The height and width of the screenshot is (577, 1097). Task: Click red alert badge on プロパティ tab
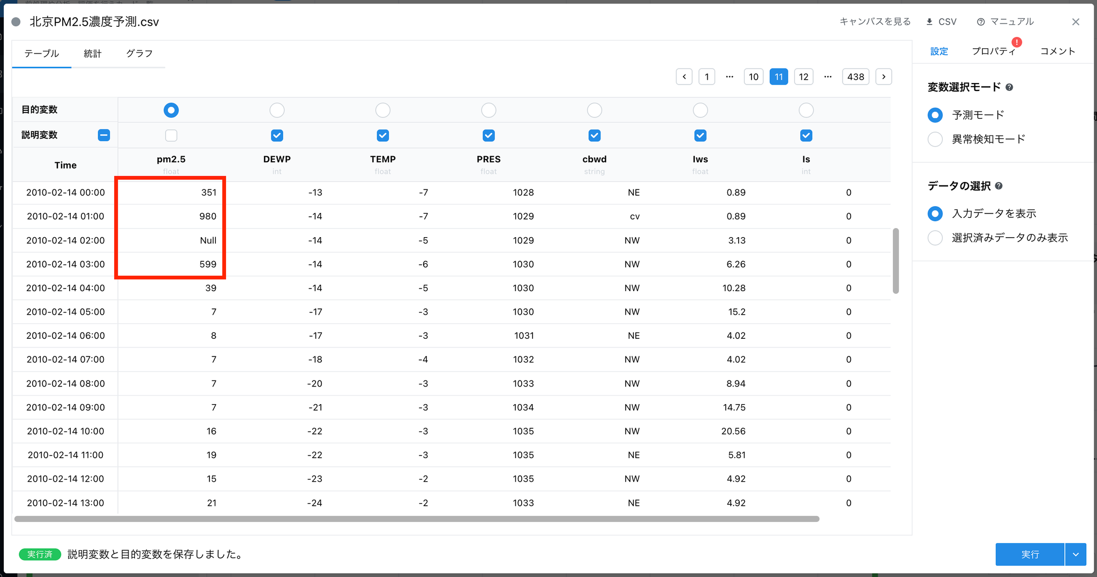(1017, 42)
